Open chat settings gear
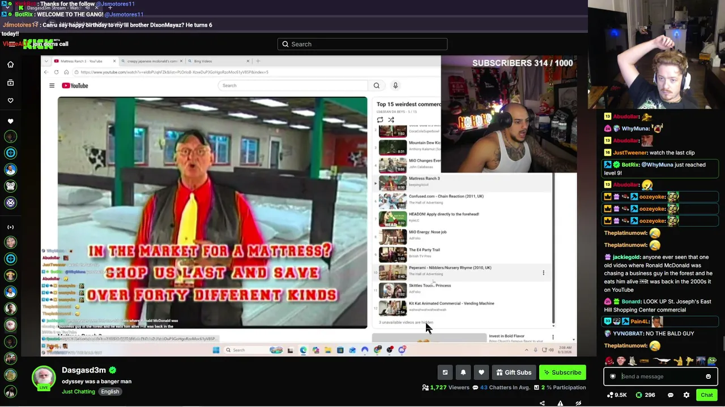Image resolution: width=725 pixels, height=407 pixels. (686, 395)
